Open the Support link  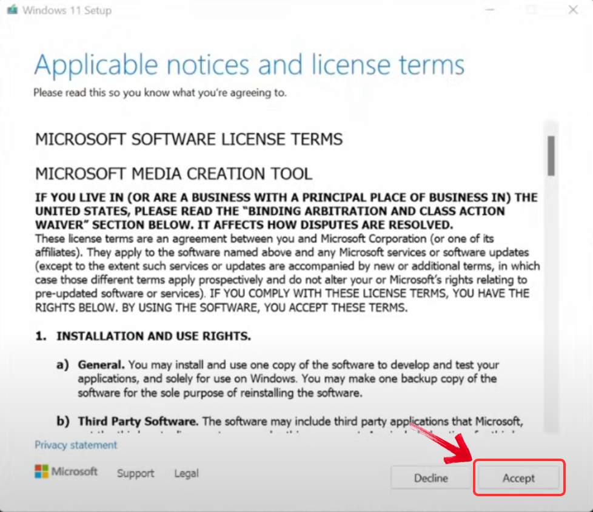pyautogui.click(x=135, y=473)
